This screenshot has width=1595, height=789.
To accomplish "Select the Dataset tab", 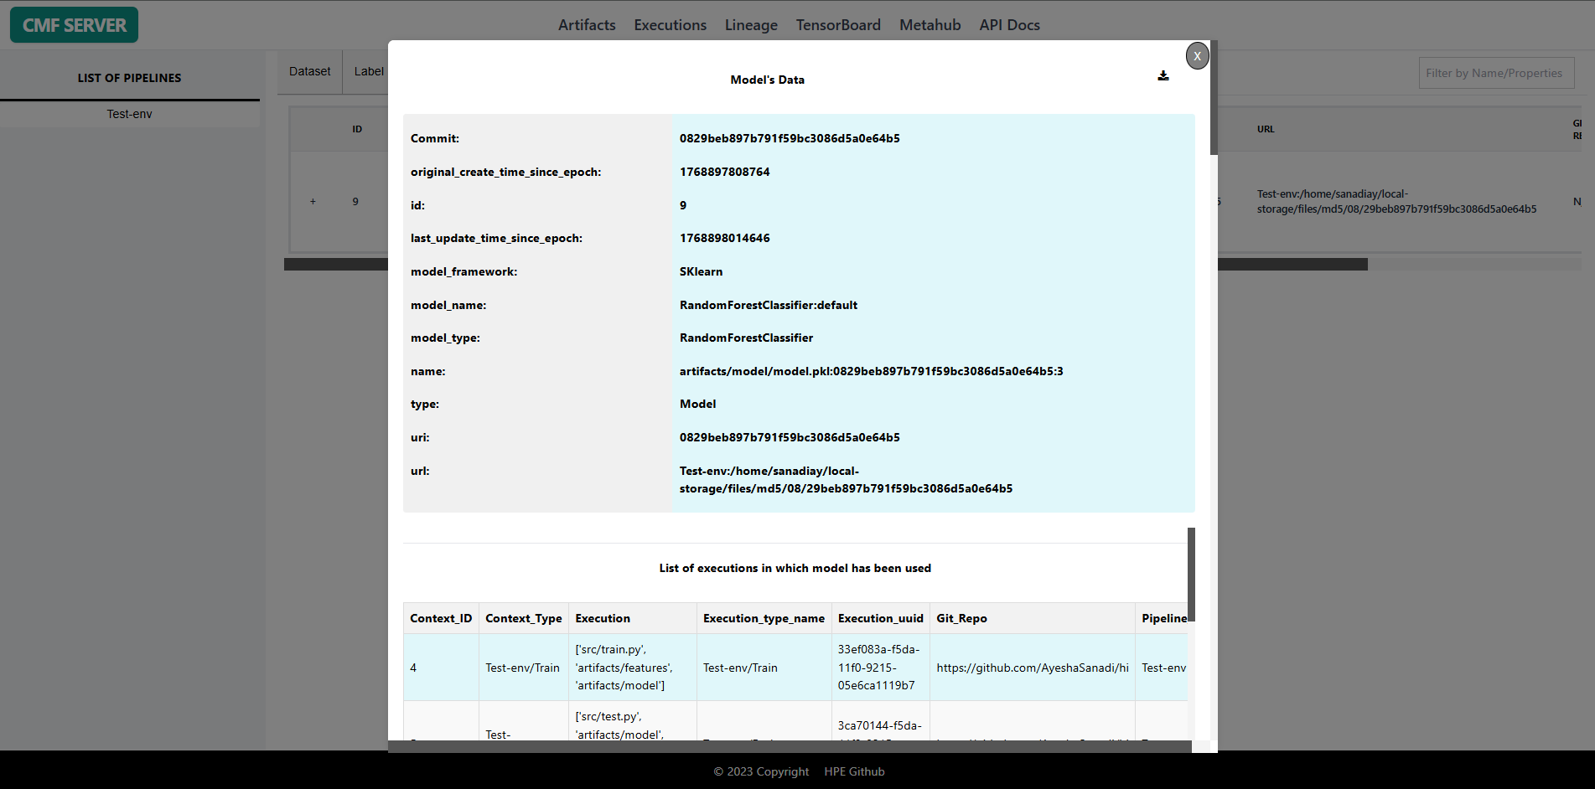I will (309, 72).
